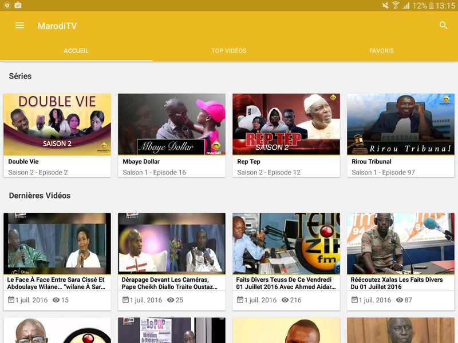This screenshot has width=458, height=343.
Task: Tap the Wi-Fi status icon
Action: click(x=396, y=5)
